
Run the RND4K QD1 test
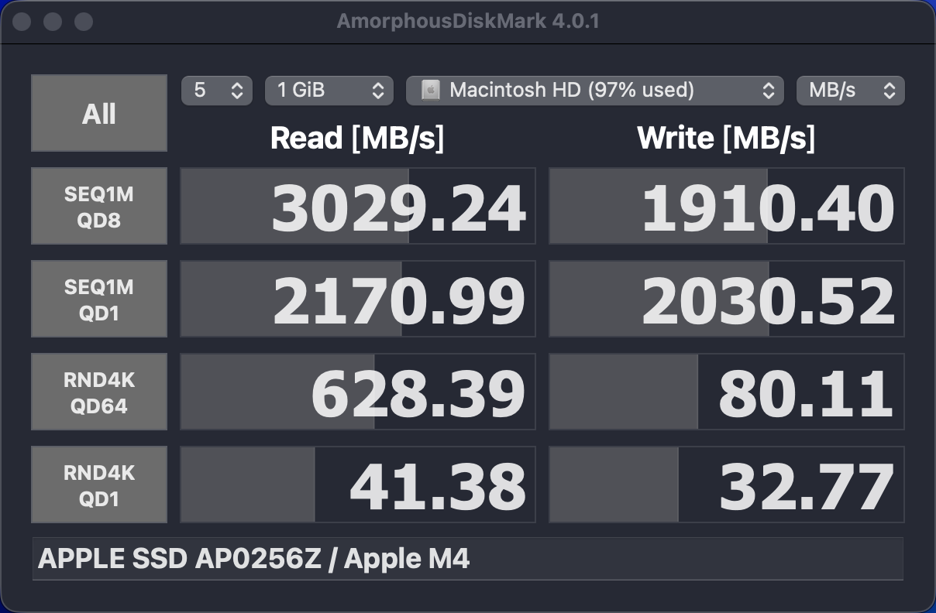[x=98, y=484]
